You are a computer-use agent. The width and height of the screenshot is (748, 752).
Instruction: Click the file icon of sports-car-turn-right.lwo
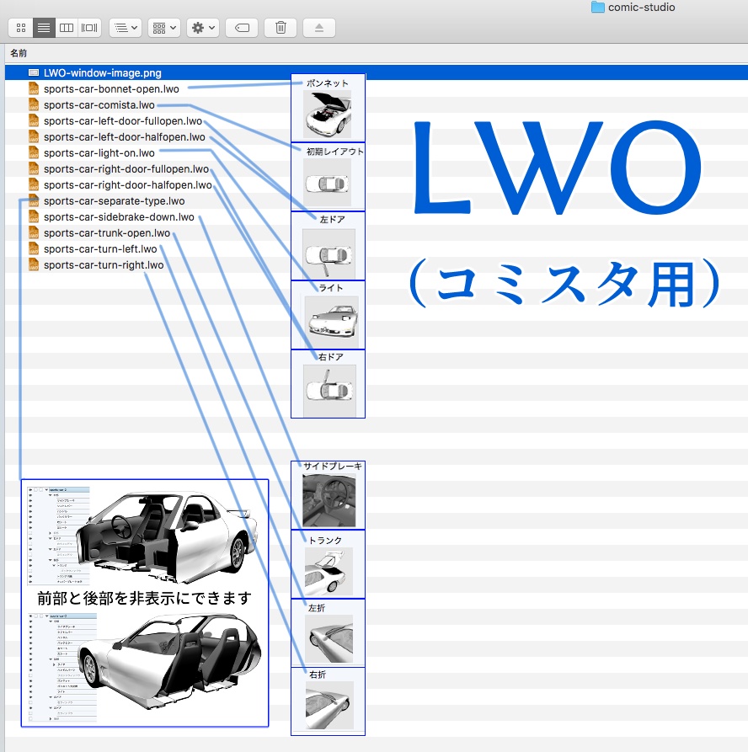pyautogui.click(x=34, y=264)
